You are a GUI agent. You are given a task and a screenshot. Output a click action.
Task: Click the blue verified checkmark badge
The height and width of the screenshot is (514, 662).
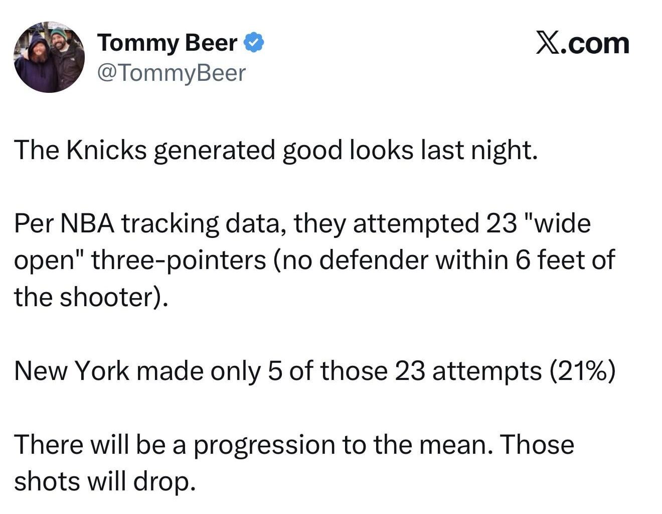254,43
